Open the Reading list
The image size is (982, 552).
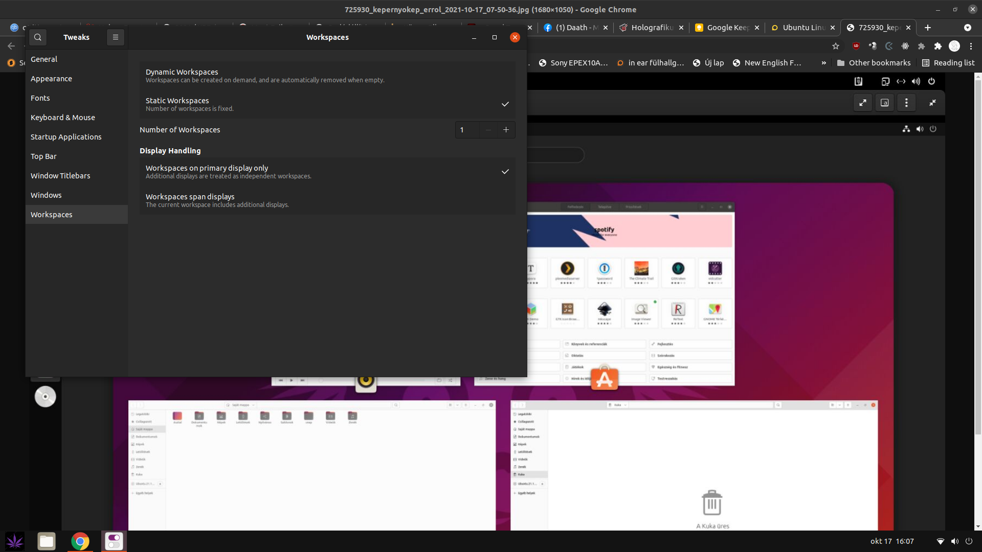coord(948,63)
